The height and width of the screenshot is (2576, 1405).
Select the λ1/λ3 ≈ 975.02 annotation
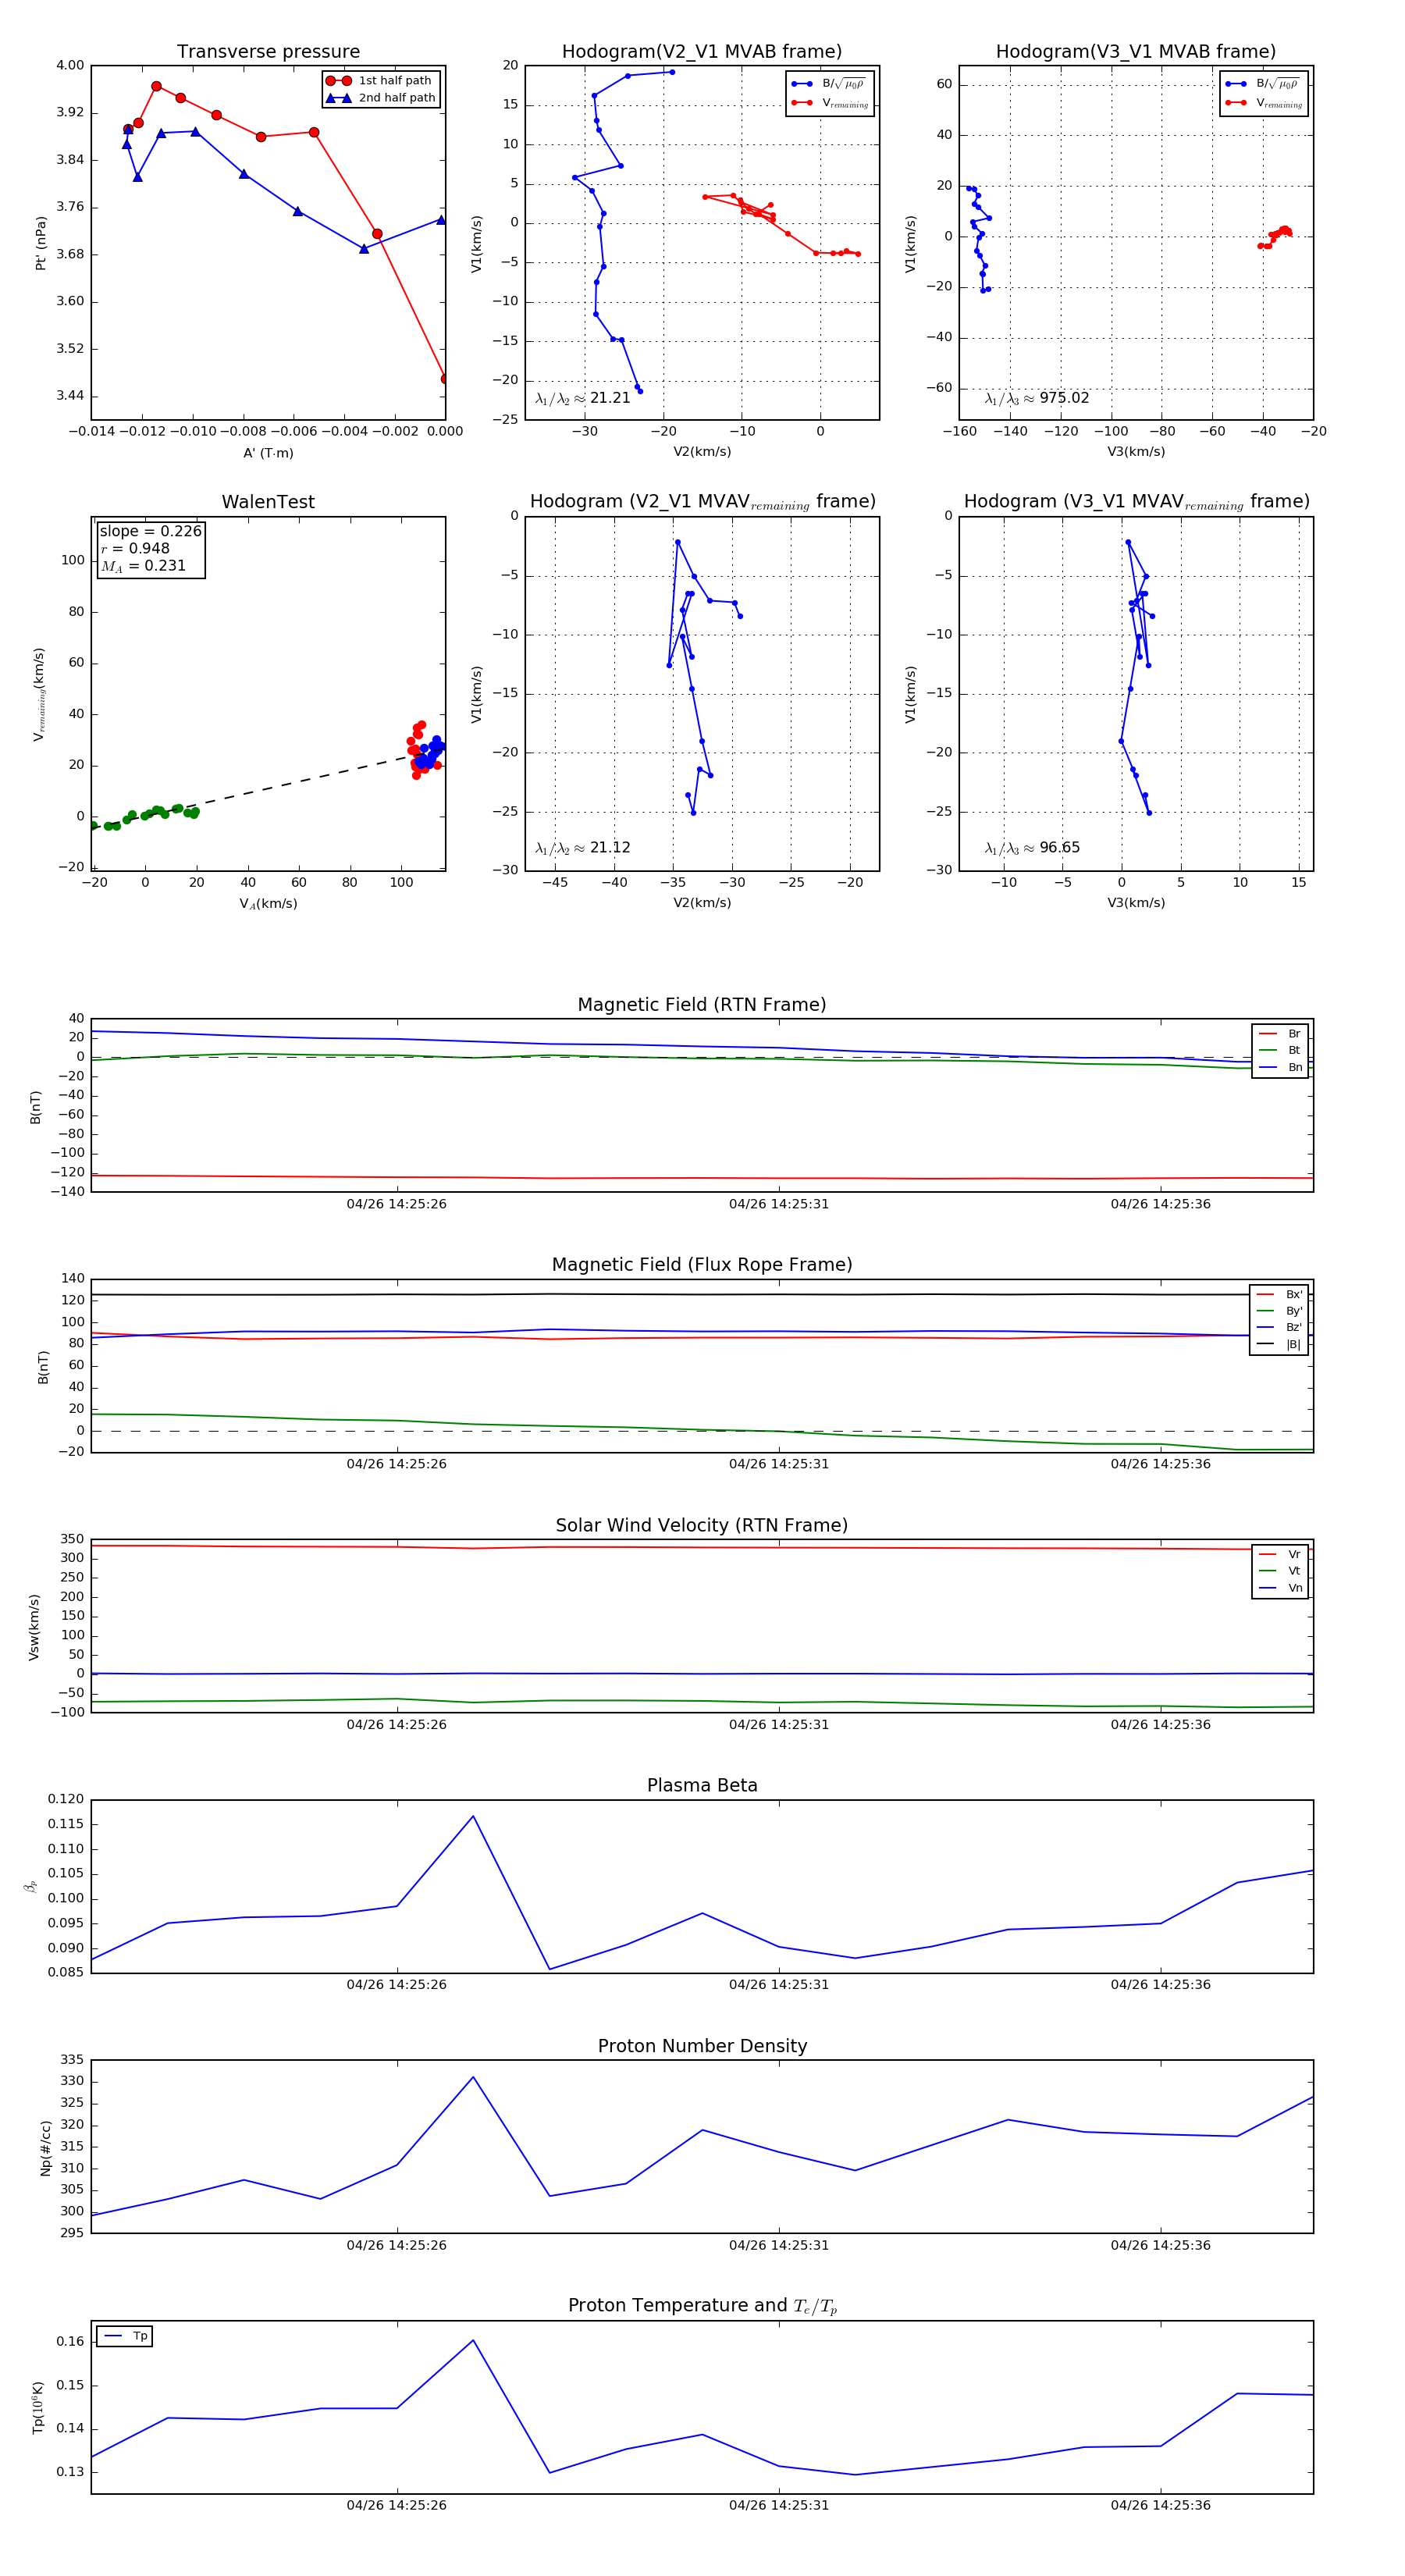pos(1037,398)
